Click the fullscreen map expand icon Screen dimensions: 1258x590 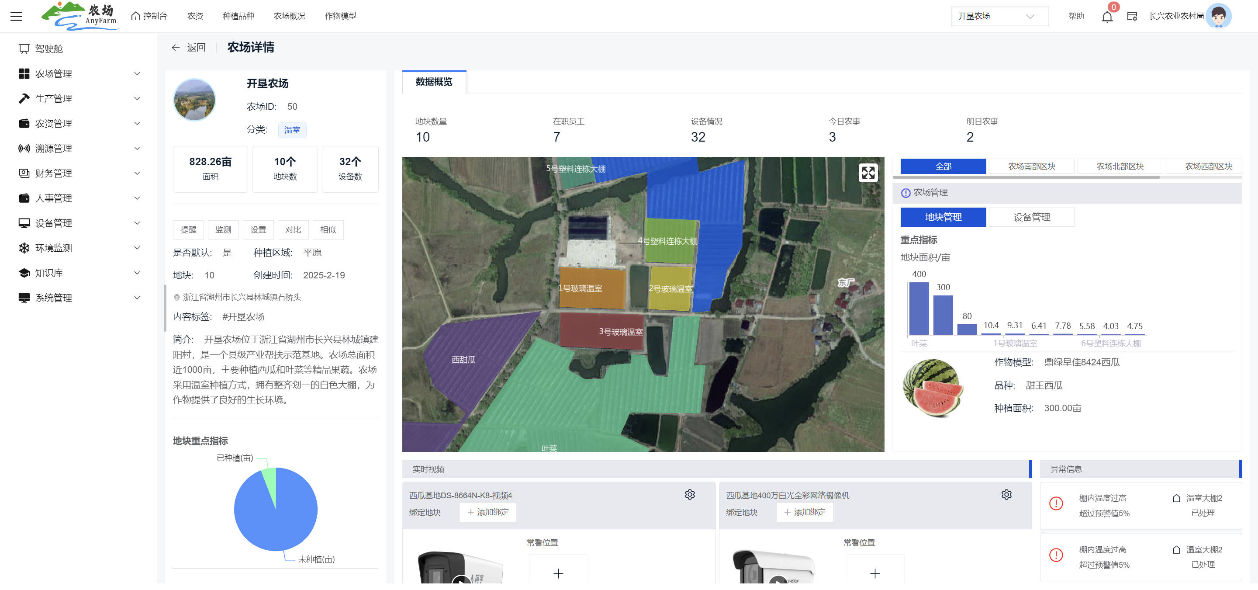click(868, 172)
